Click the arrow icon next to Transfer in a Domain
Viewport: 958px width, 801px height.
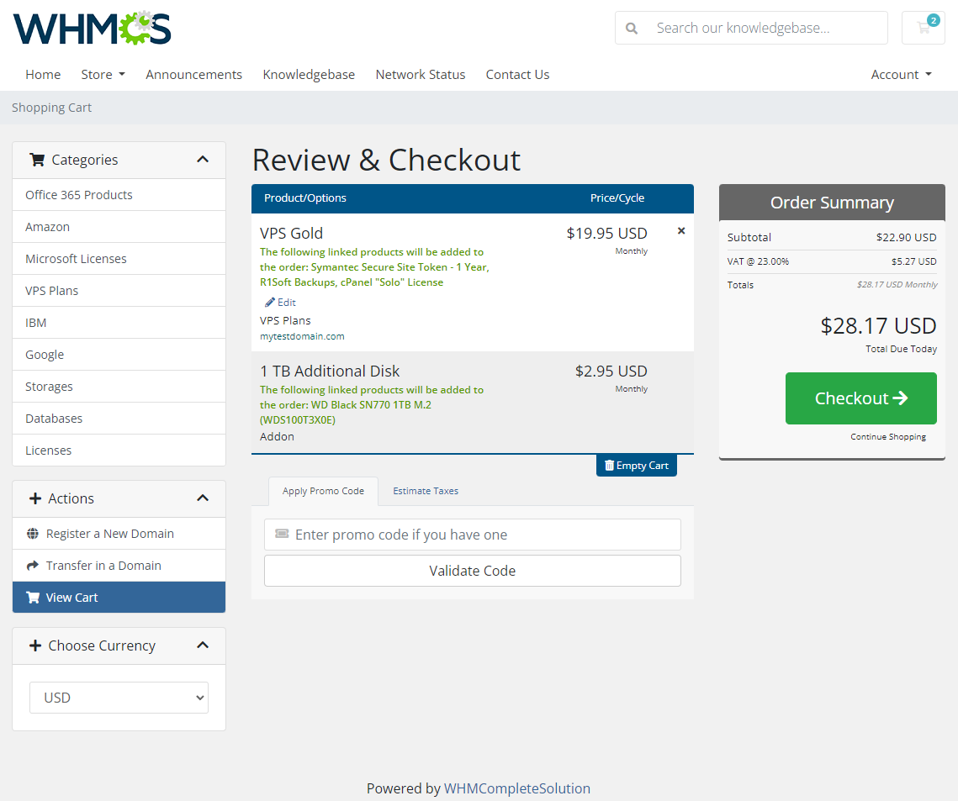(x=31, y=565)
